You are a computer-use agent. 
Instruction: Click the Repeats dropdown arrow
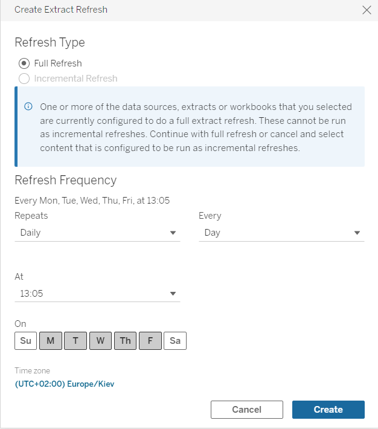coord(173,233)
